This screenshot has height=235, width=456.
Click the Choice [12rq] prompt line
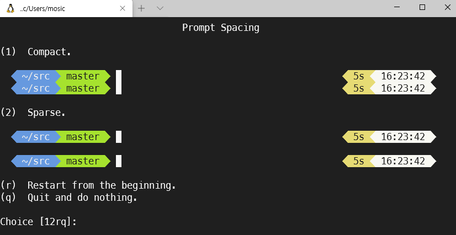(39, 222)
